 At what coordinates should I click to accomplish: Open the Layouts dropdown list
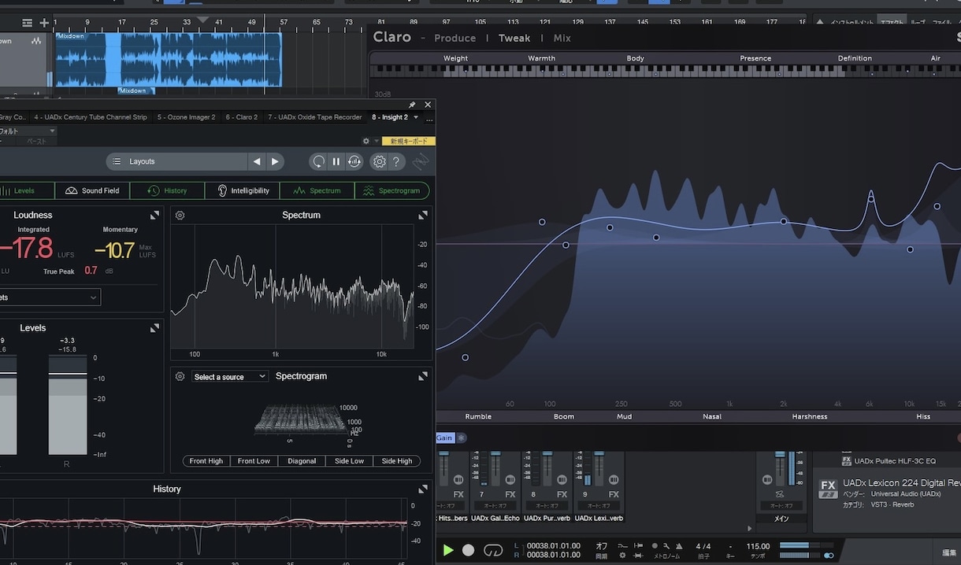(177, 161)
